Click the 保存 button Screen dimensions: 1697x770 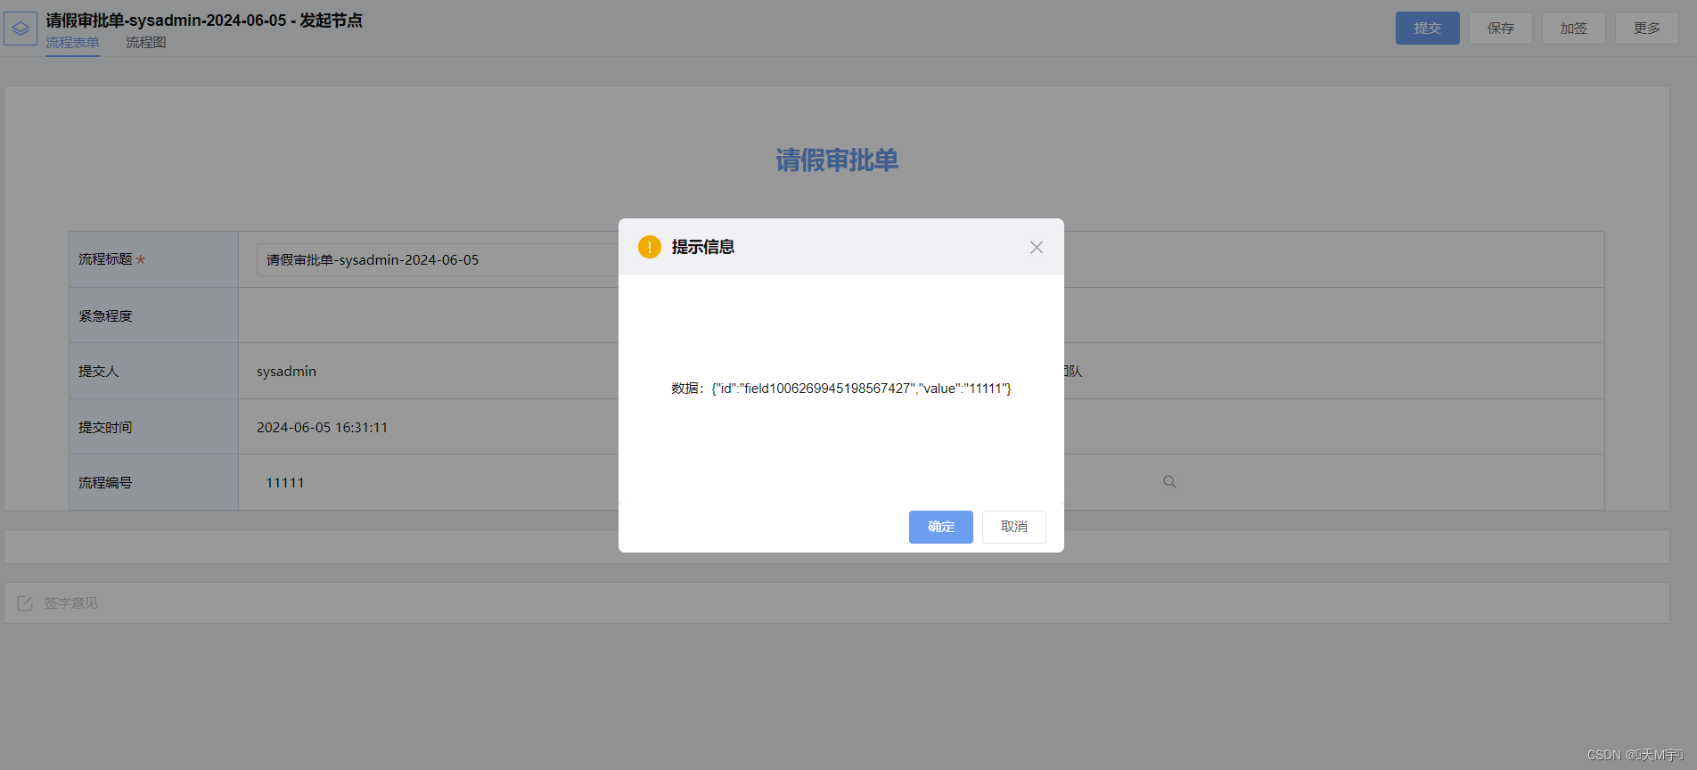click(x=1501, y=28)
